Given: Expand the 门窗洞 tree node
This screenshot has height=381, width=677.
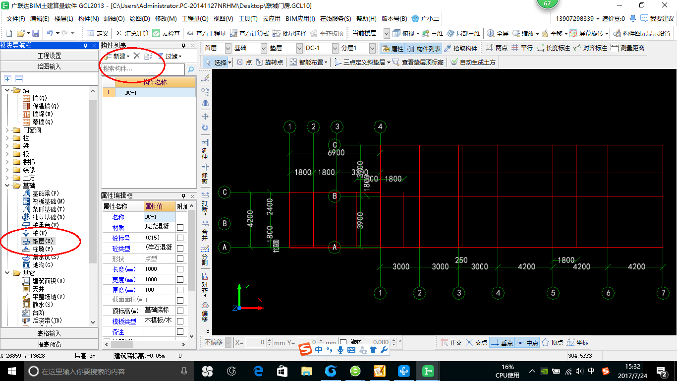Looking at the screenshot, I should 7,130.
